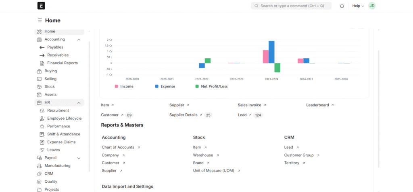Viewport: 413px width, 192px height.
Task: Click the Employee Lifecycle icon
Action: click(42, 118)
